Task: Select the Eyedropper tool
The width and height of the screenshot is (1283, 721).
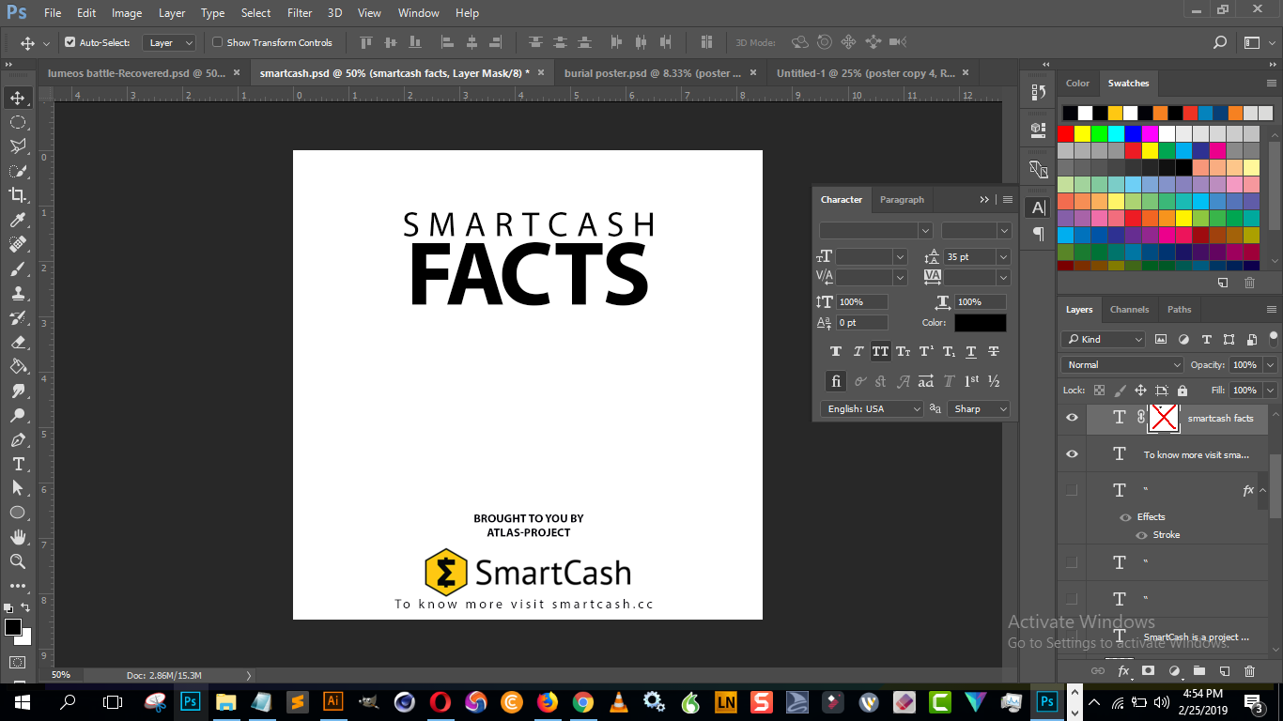Action: tap(18, 220)
